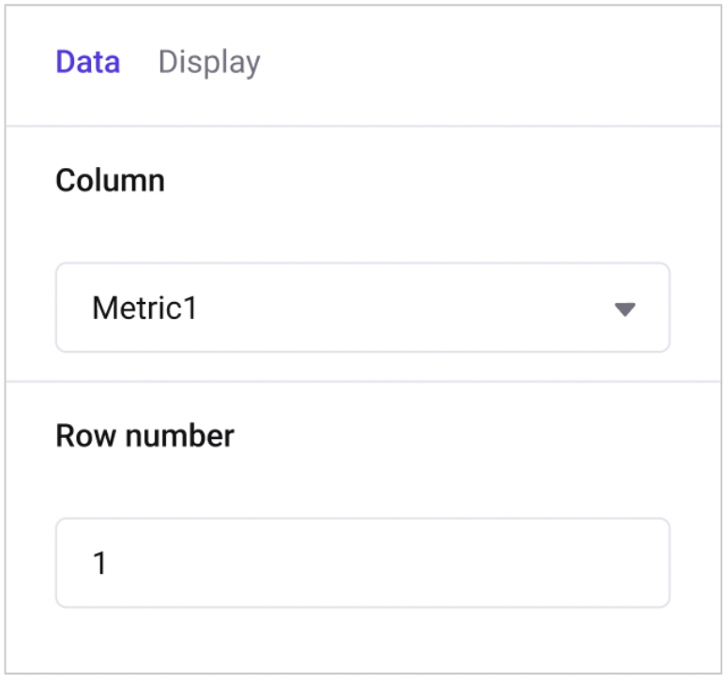Activate the purple Data tab
This screenshot has height=681, width=728.
[x=87, y=62]
